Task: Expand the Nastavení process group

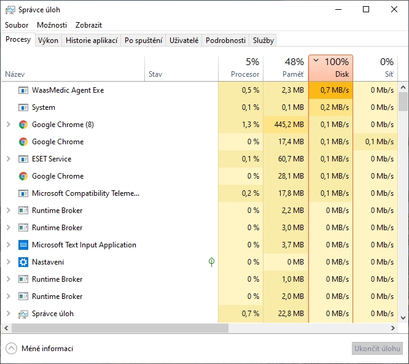Action: pyautogui.click(x=9, y=262)
